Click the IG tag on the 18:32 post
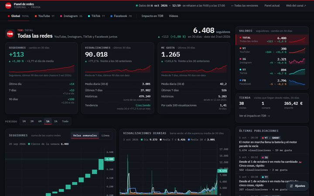The width and height of the screenshot is (314, 196). pos(265,157)
